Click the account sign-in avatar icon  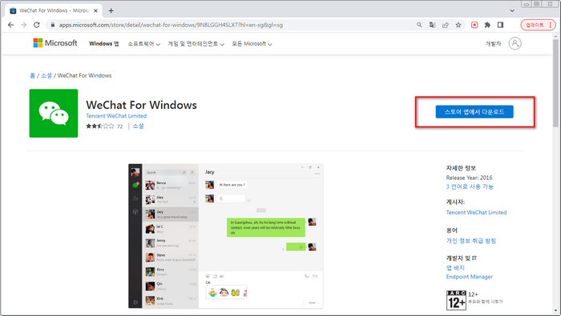coord(515,43)
